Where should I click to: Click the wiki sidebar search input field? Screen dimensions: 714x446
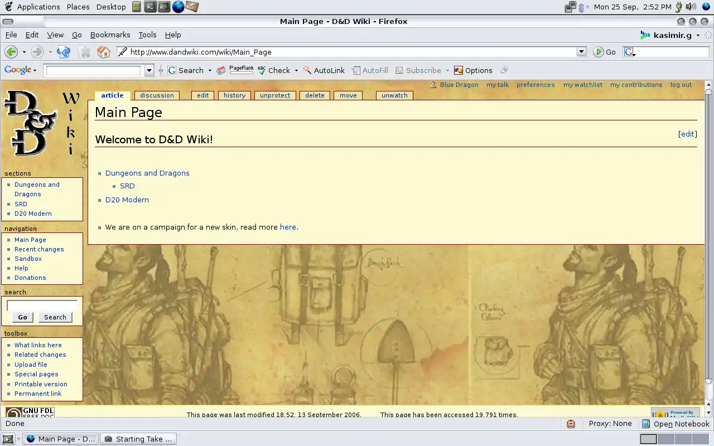(42, 306)
